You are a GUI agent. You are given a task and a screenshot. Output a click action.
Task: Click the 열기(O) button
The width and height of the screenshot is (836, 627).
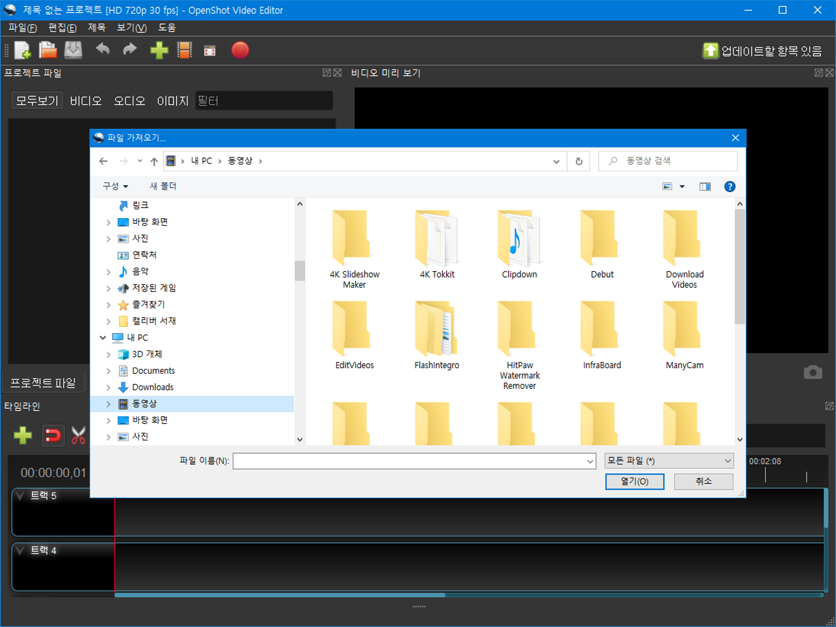pyautogui.click(x=635, y=481)
